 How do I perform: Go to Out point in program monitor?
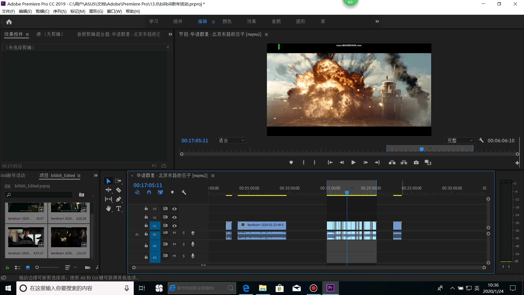coord(377,163)
